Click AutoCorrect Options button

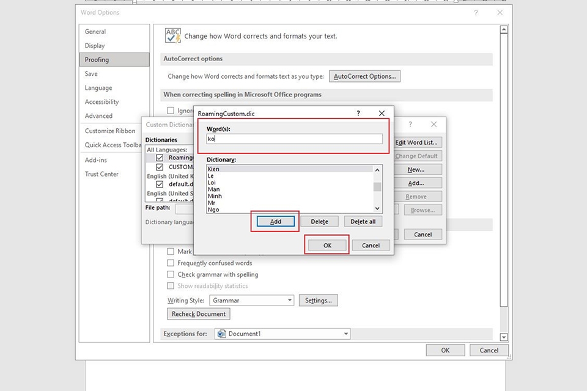[x=364, y=76]
